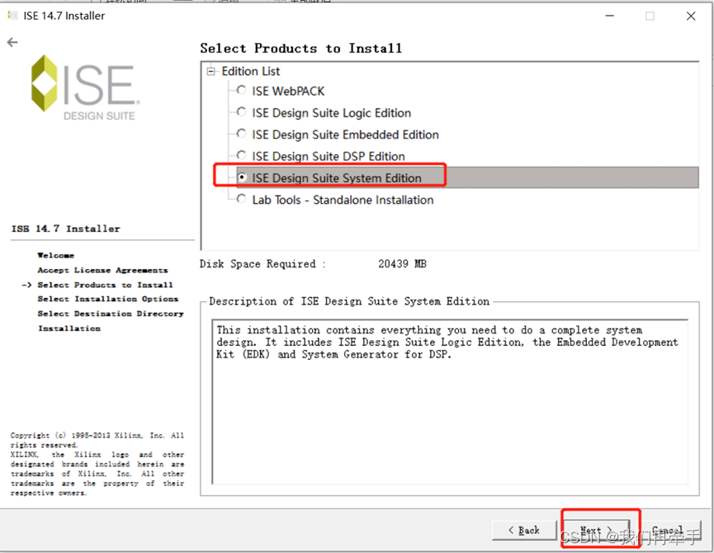Click the Next button
Viewport: 714px width, 553px height.
[597, 530]
